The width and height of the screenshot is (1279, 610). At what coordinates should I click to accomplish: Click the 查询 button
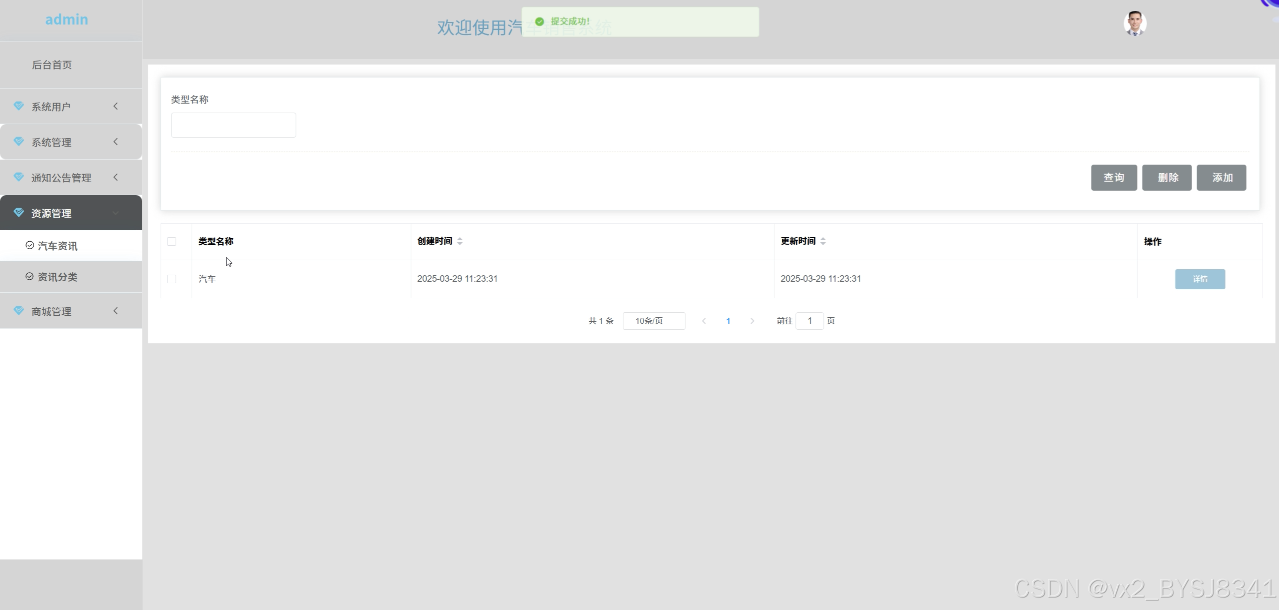[1113, 178]
